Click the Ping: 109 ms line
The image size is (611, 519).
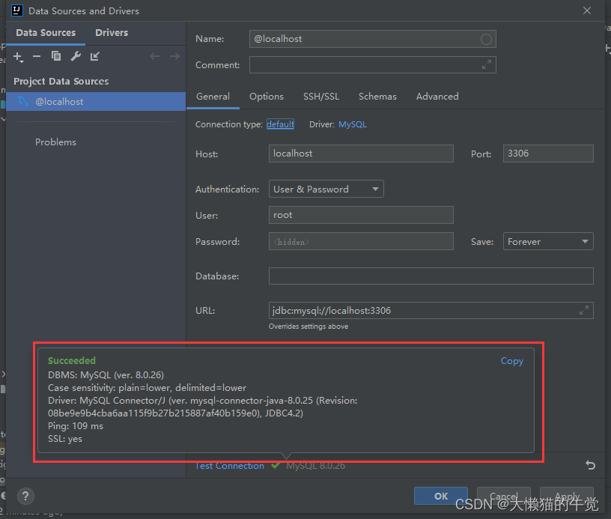[76, 426]
